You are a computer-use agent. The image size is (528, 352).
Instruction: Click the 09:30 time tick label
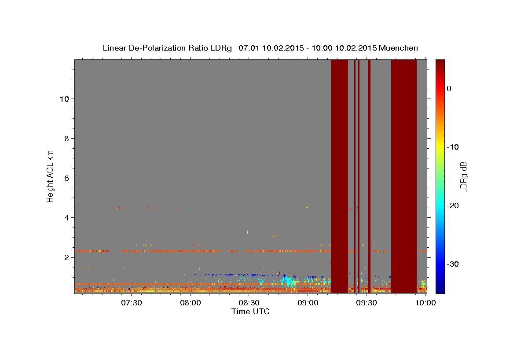click(366, 303)
